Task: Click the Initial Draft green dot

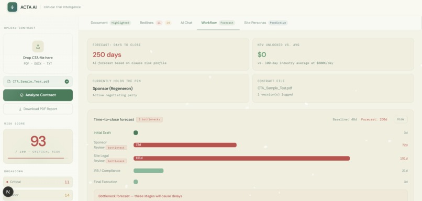Action: click(x=136, y=132)
